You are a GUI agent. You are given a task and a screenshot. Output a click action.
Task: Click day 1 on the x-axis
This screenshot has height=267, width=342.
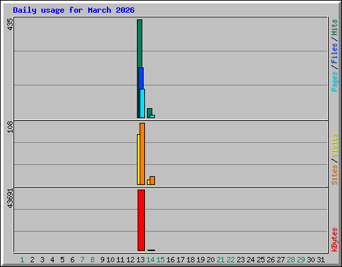22,260
